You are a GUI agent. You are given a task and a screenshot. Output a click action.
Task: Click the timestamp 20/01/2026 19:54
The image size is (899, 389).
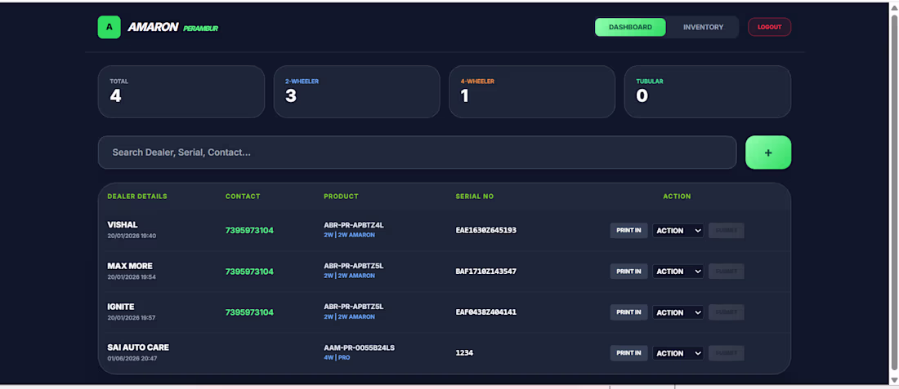(x=132, y=277)
